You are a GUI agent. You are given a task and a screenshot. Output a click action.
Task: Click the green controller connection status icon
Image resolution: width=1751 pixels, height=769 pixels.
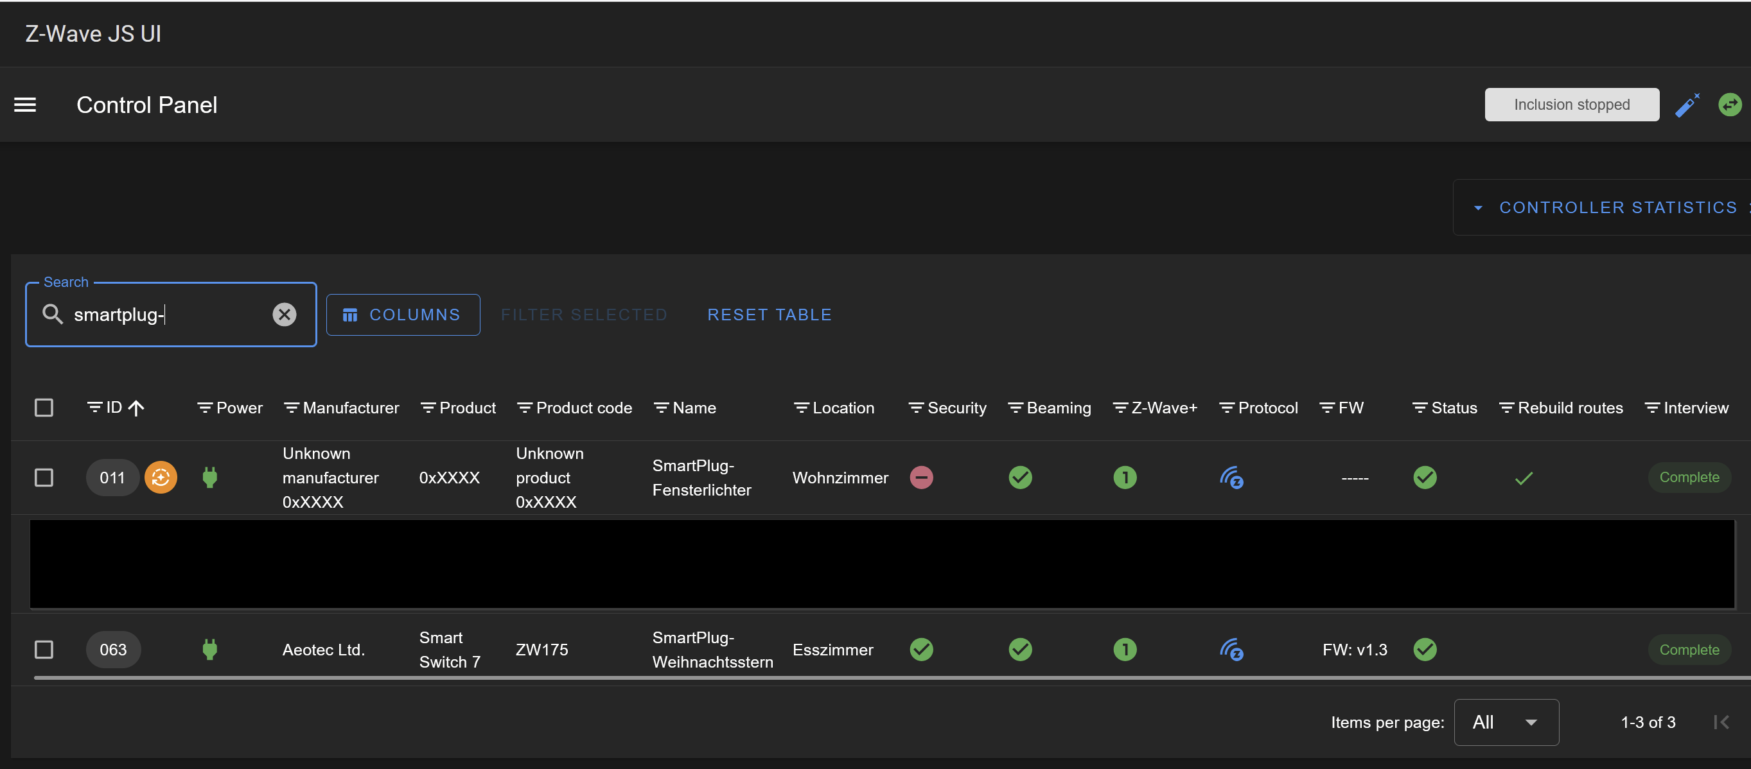(1729, 105)
